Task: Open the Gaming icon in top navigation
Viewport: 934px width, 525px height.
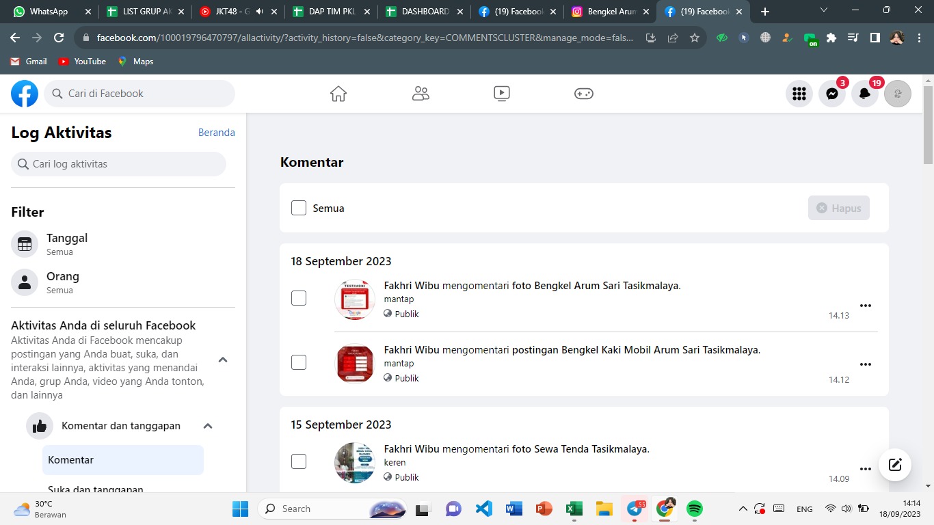Action: (583, 94)
